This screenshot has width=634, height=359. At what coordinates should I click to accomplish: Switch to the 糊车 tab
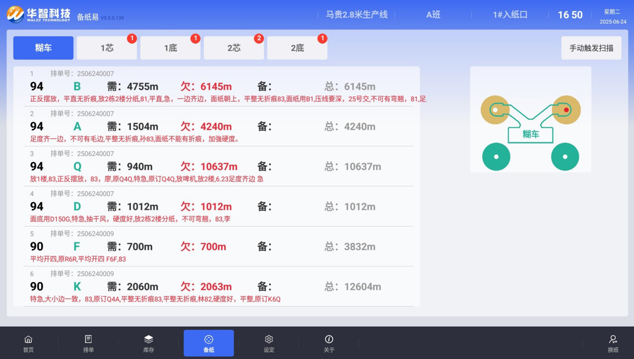[43, 48]
